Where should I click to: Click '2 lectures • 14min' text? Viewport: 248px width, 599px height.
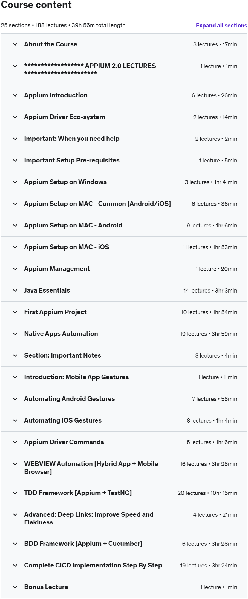point(215,117)
